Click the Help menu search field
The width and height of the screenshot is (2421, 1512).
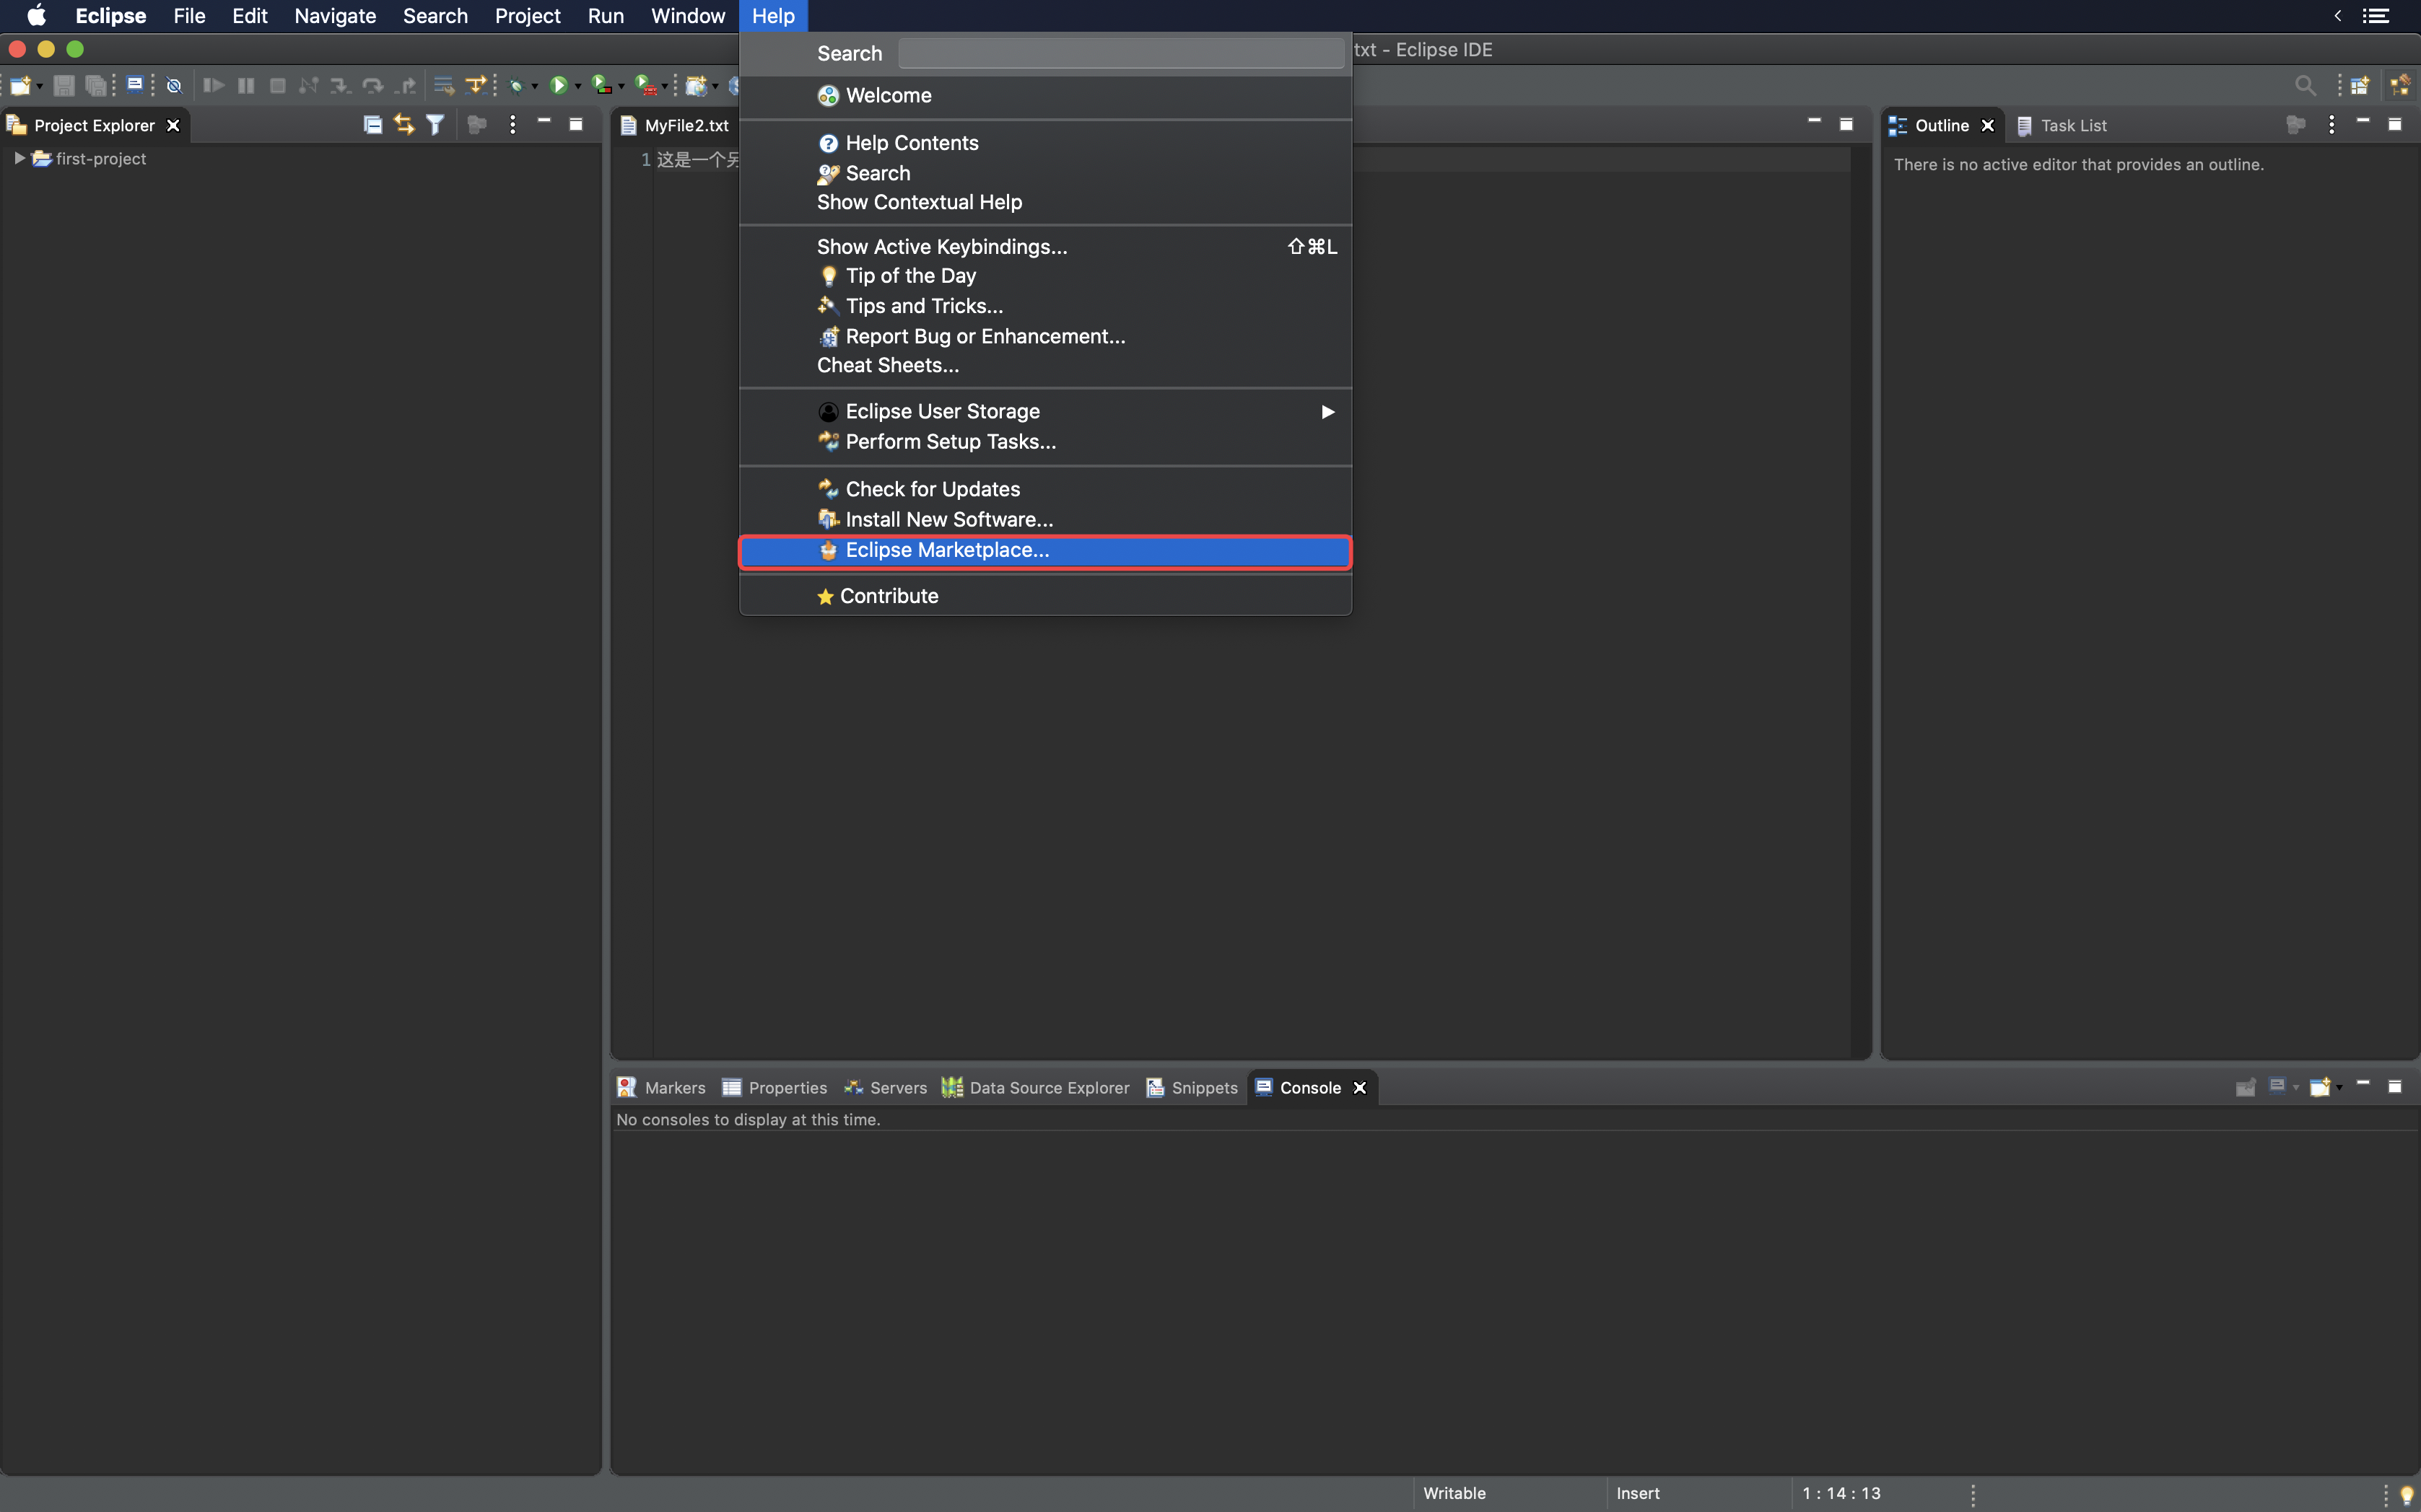1120,53
